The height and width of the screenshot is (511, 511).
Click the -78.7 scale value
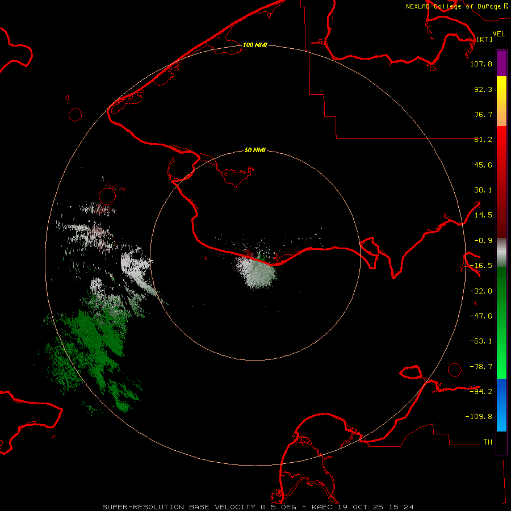tap(481, 367)
